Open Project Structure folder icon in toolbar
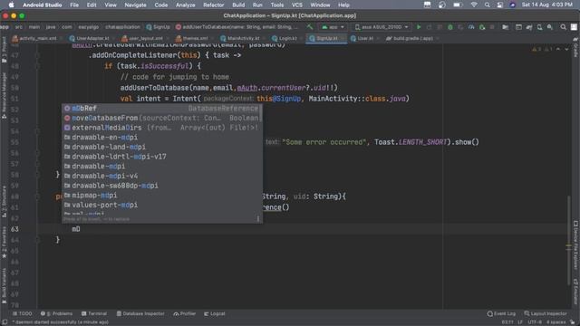 (506, 27)
